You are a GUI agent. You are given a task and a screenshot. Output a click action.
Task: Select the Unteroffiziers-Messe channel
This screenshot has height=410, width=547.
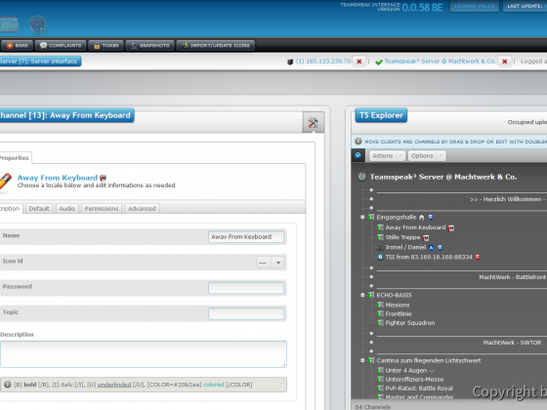click(414, 380)
